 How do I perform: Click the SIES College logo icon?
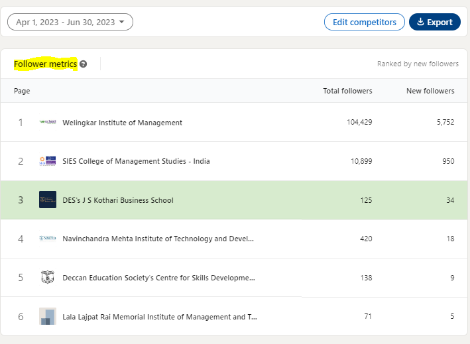tap(48, 161)
